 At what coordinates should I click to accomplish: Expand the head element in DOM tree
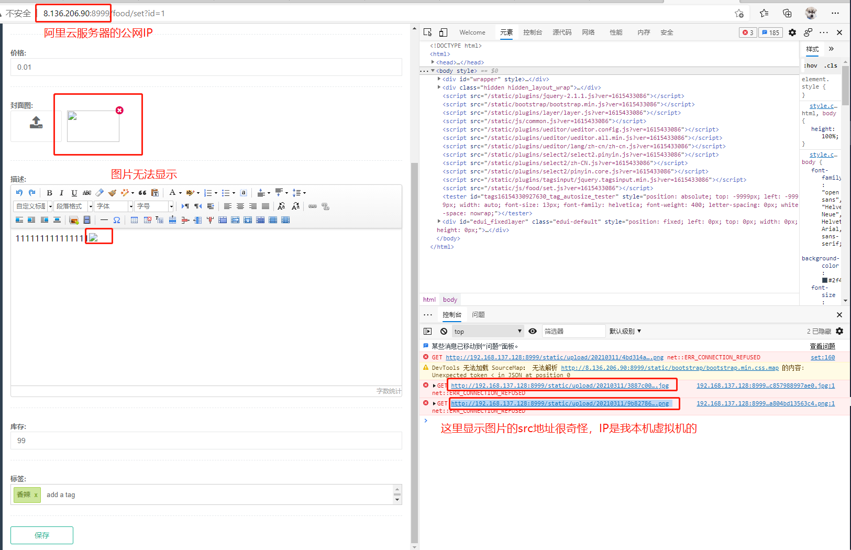coord(433,62)
